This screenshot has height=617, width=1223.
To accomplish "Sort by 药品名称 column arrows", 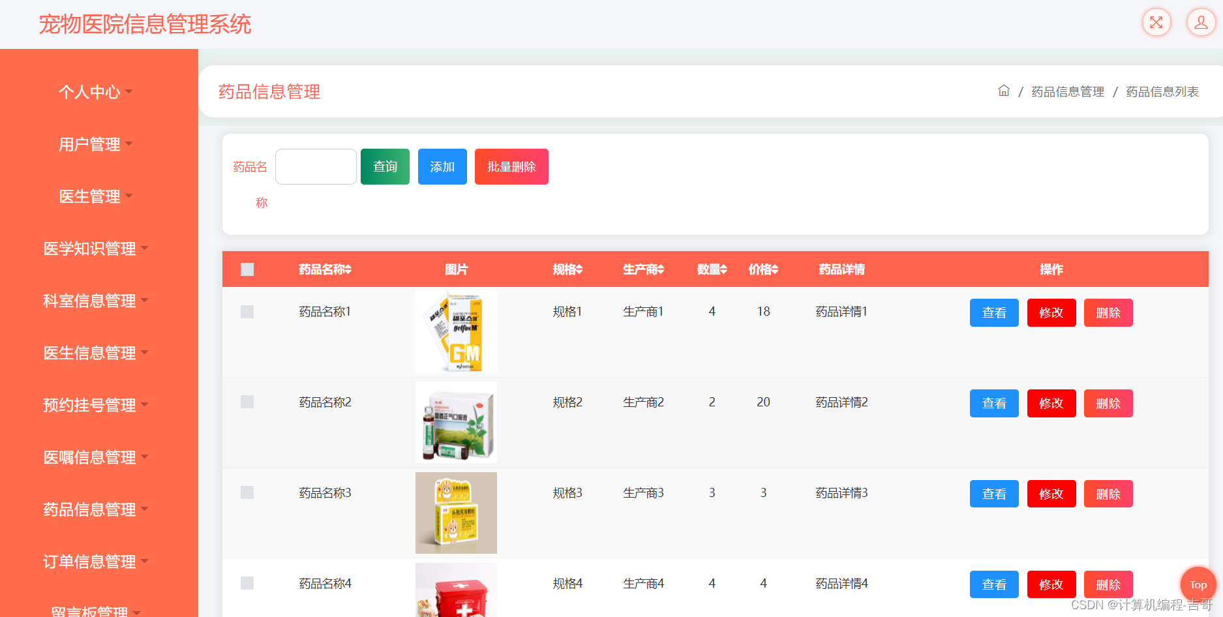I will (348, 269).
